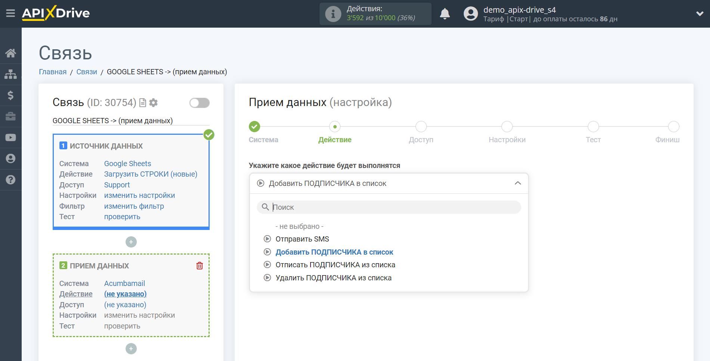Select '- не выбрано -' option
Screen dimensions: 710x361
click(299, 226)
